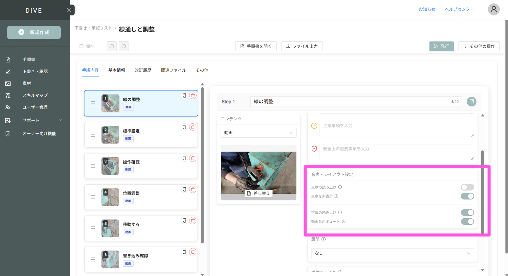Click the 注意事項を入力 text field
The width and height of the screenshot is (508, 276).
[396, 129]
